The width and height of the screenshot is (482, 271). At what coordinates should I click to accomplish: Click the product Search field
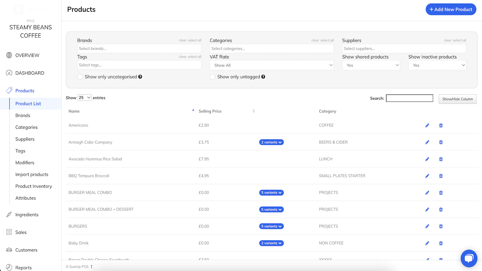point(409,98)
